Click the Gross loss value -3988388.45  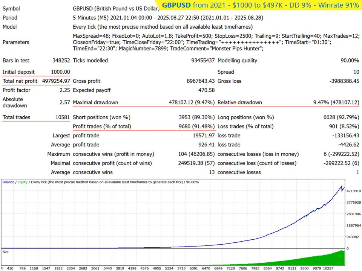344,81
